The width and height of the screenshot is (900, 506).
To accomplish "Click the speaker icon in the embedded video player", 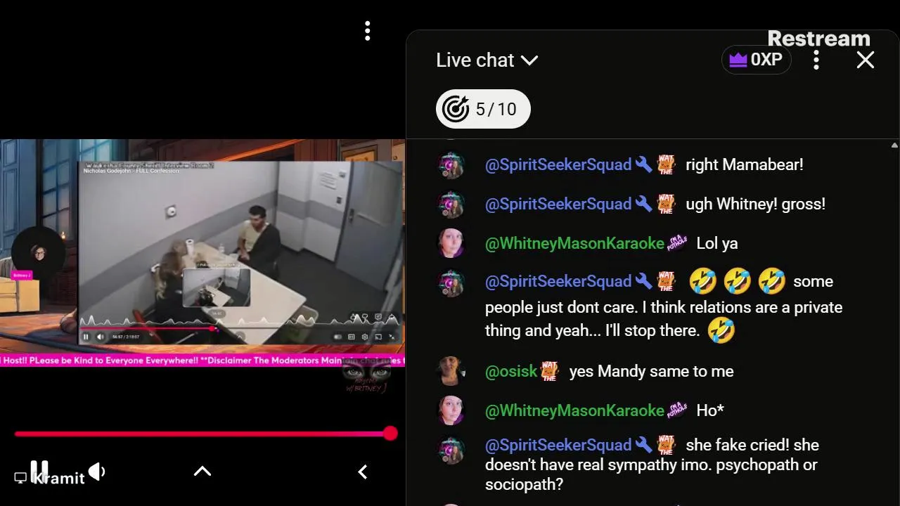I will click(101, 337).
